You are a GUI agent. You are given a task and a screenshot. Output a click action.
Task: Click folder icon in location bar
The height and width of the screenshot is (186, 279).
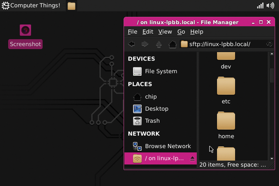coord(184,44)
